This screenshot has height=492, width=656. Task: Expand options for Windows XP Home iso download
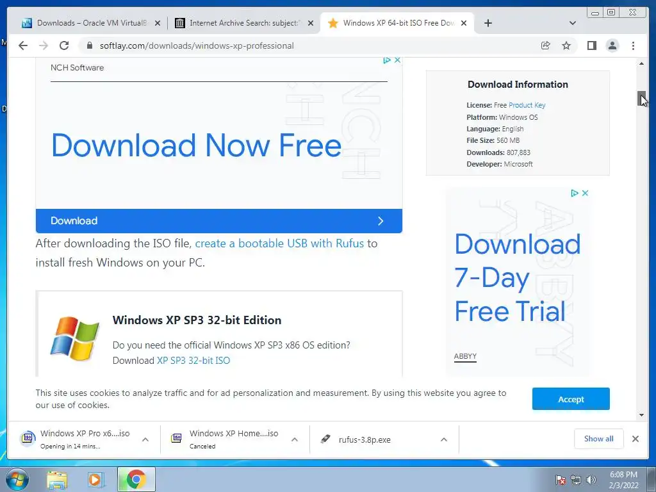pos(295,439)
